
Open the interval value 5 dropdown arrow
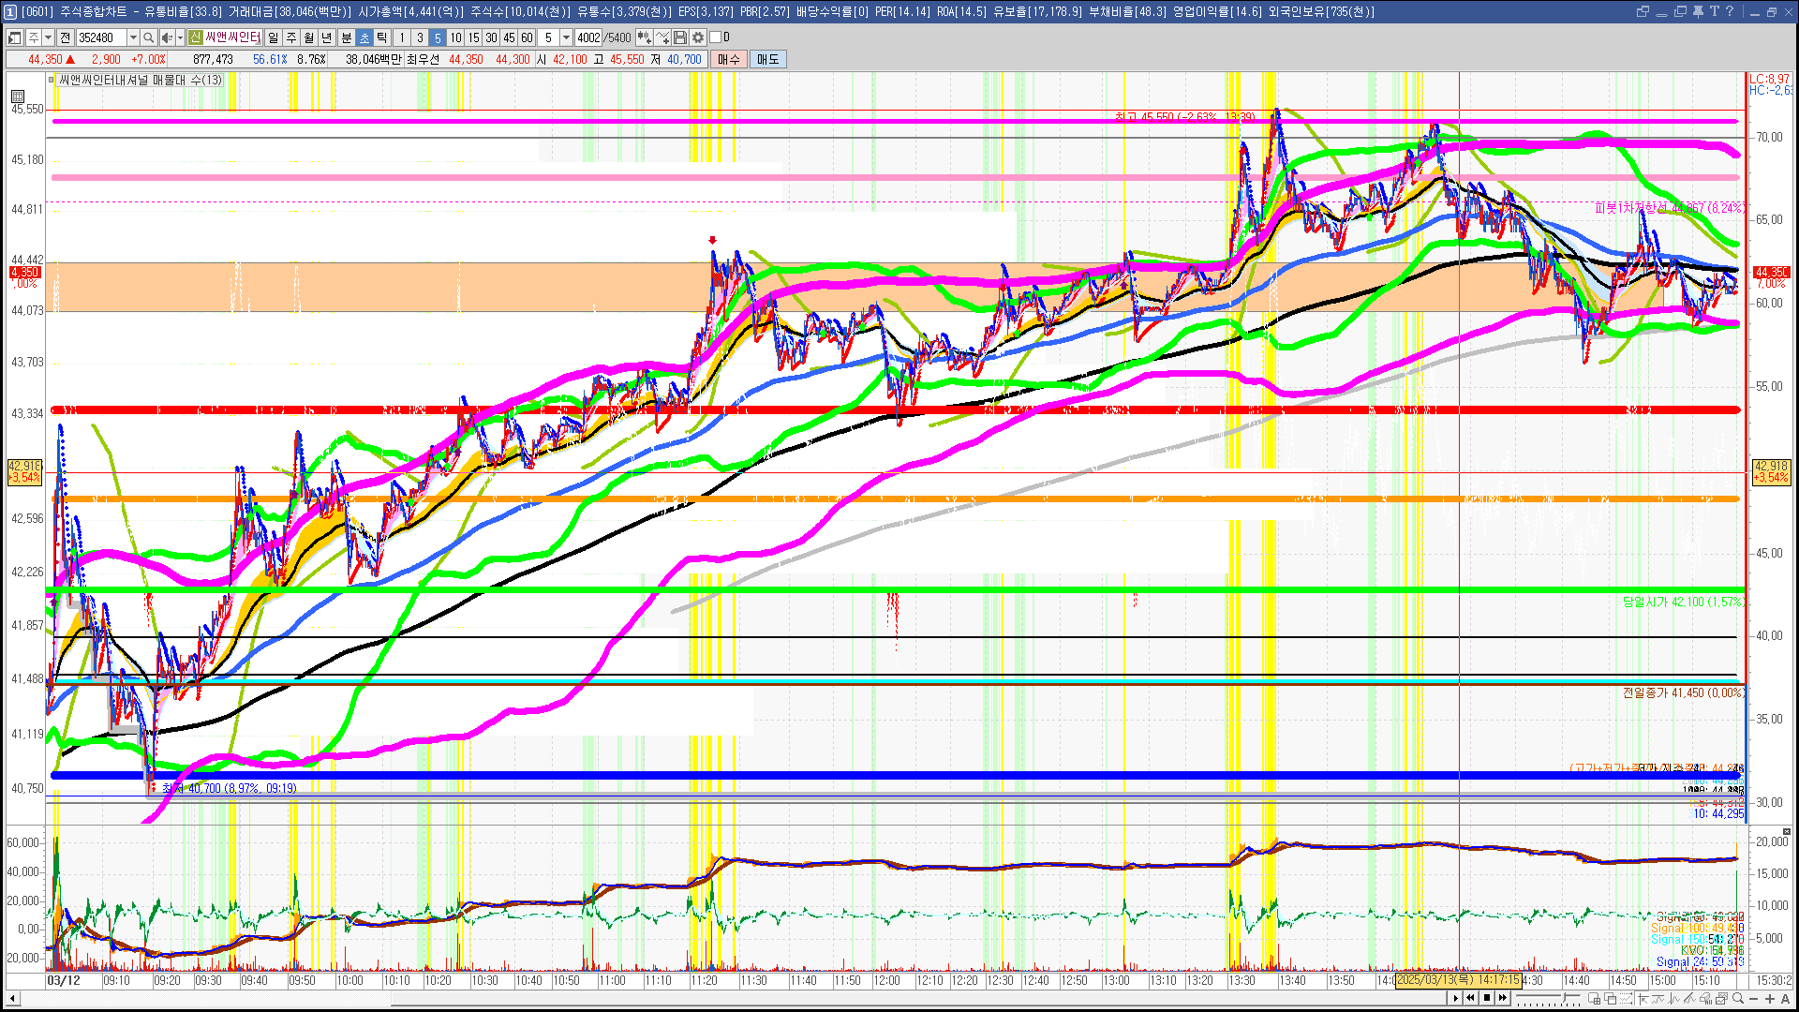[x=566, y=37]
